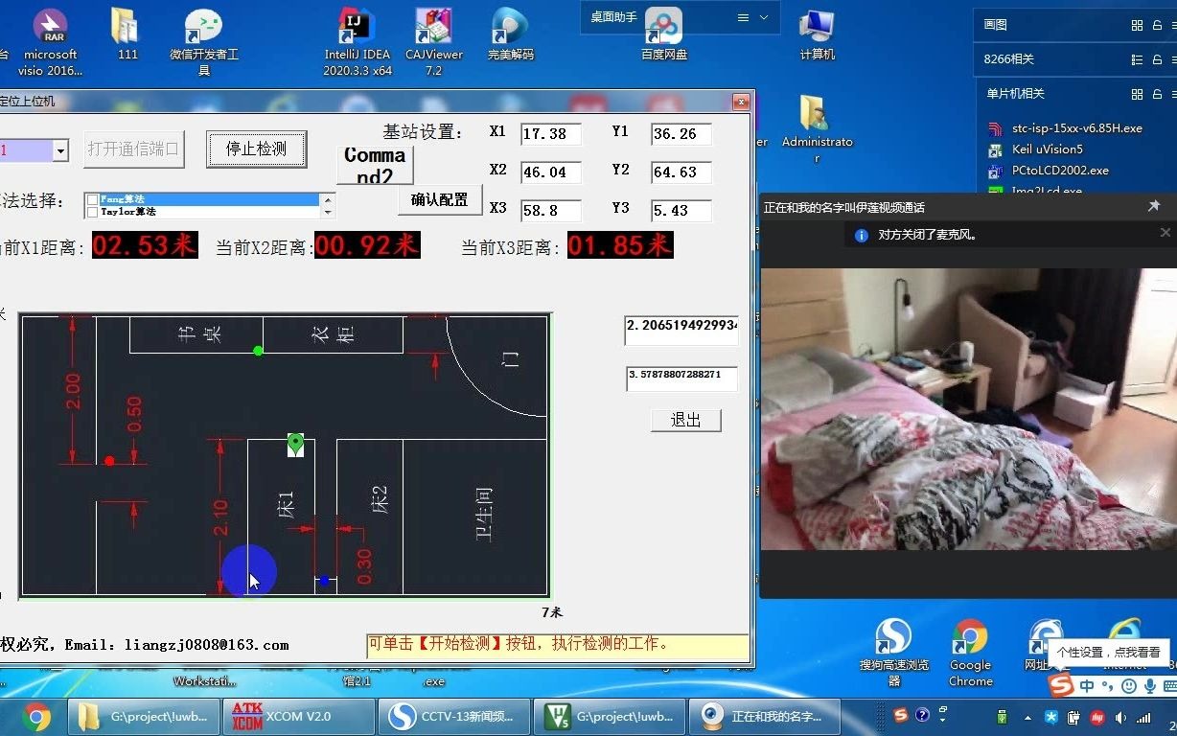Open the desktop assistant dropdown arrow

pos(764,17)
